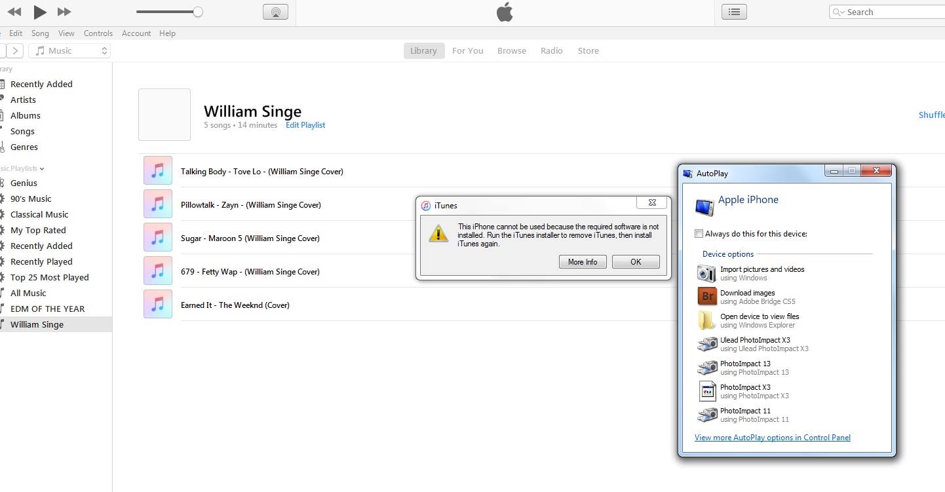Click the volume slider knob
Screen dimensions: 945x492
(x=198, y=12)
